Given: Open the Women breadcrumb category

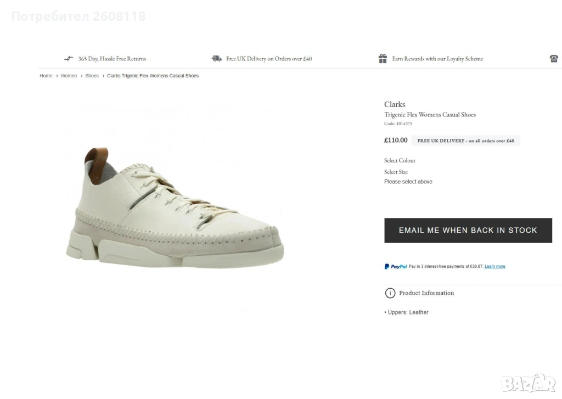Looking at the screenshot, I should point(69,76).
